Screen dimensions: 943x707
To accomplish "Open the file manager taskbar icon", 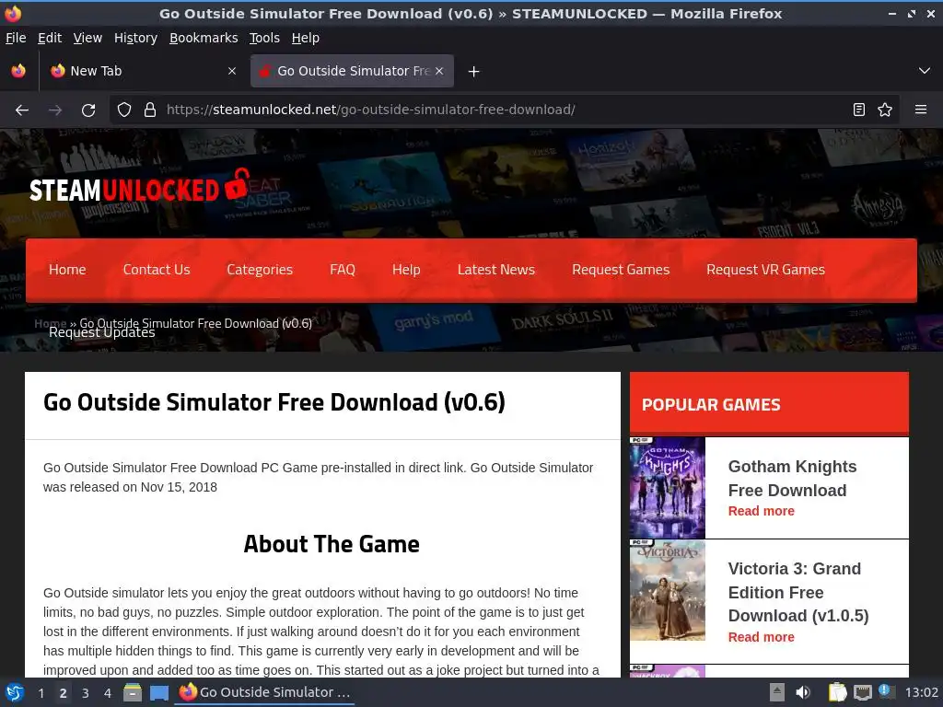I will (x=133, y=692).
